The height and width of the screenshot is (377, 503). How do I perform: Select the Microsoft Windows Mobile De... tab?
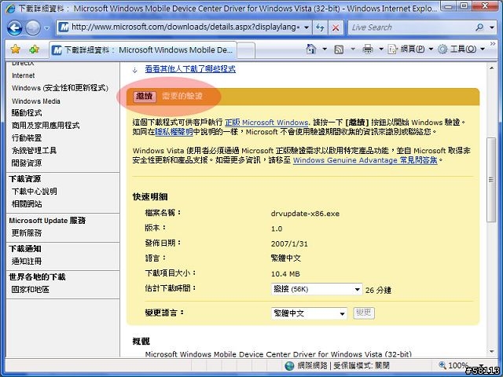[x=143, y=50]
